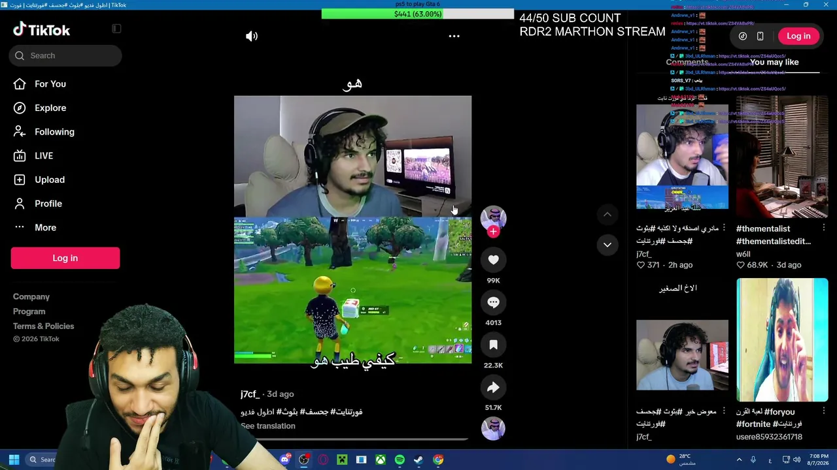Open the sound disc below the share button
This screenshot has width=837, height=470.
(493, 428)
